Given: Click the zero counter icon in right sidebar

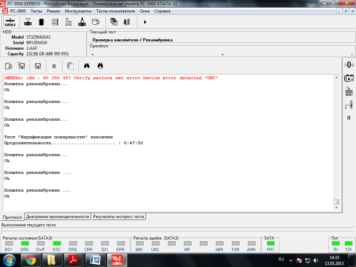Looking at the screenshot, I should tap(349, 65).
